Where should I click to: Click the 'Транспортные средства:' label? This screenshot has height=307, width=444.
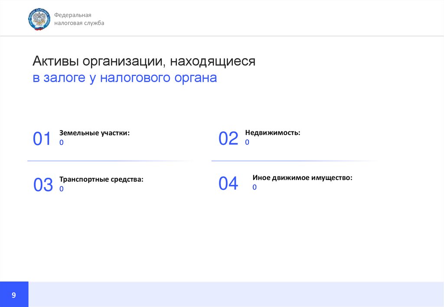(x=101, y=179)
